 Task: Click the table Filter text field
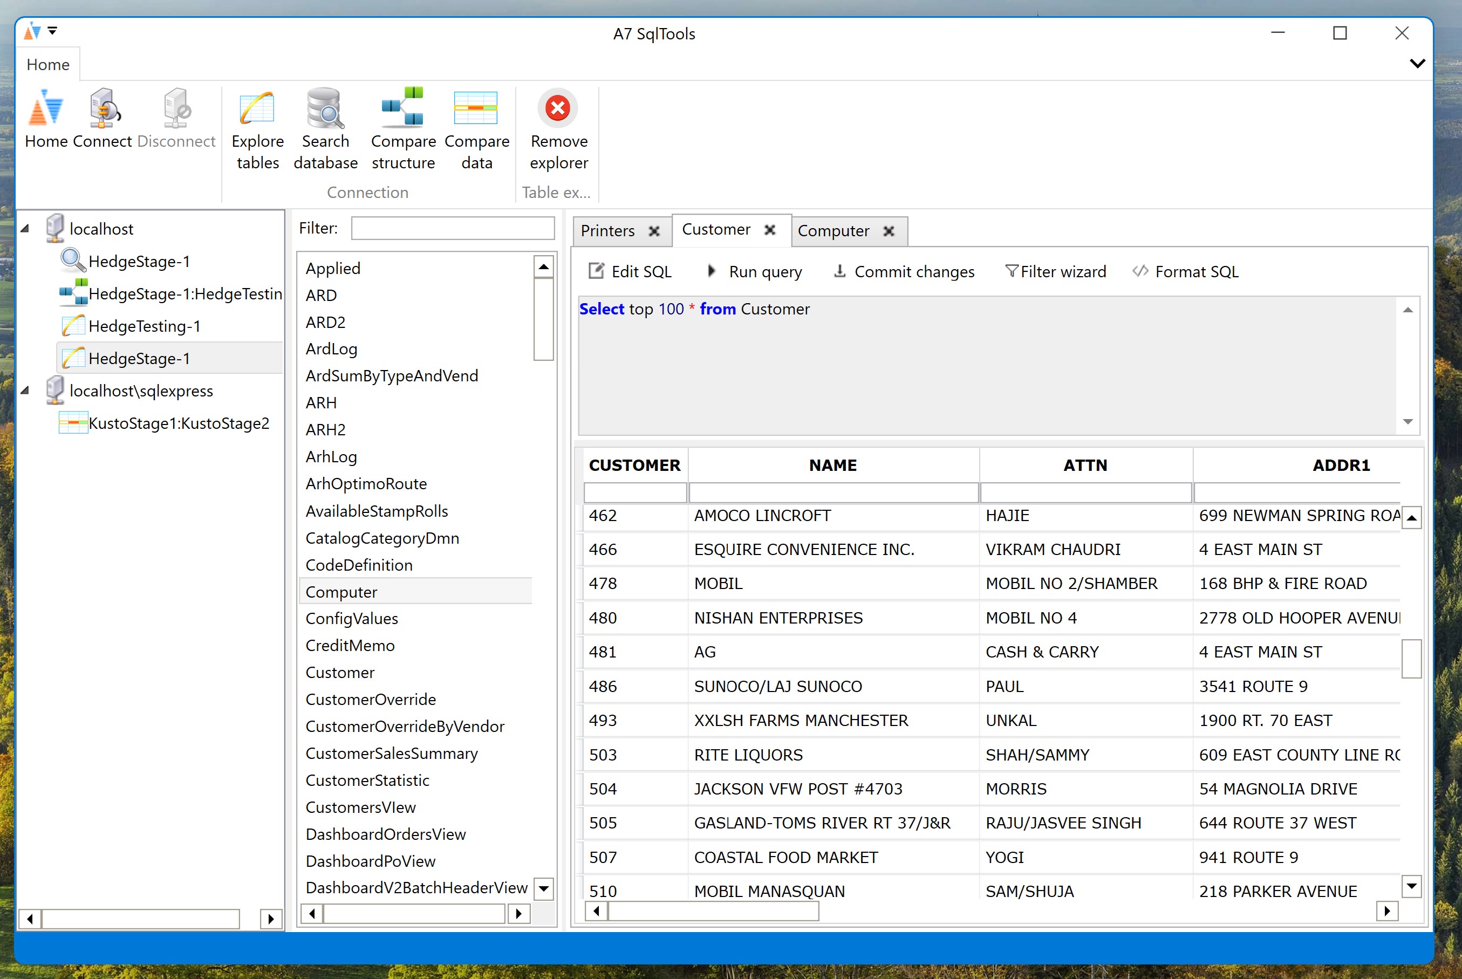point(452,228)
